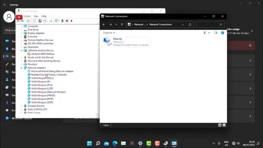Switch to details view icon in status bar
The height and width of the screenshot is (148, 263).
point(220,125)
